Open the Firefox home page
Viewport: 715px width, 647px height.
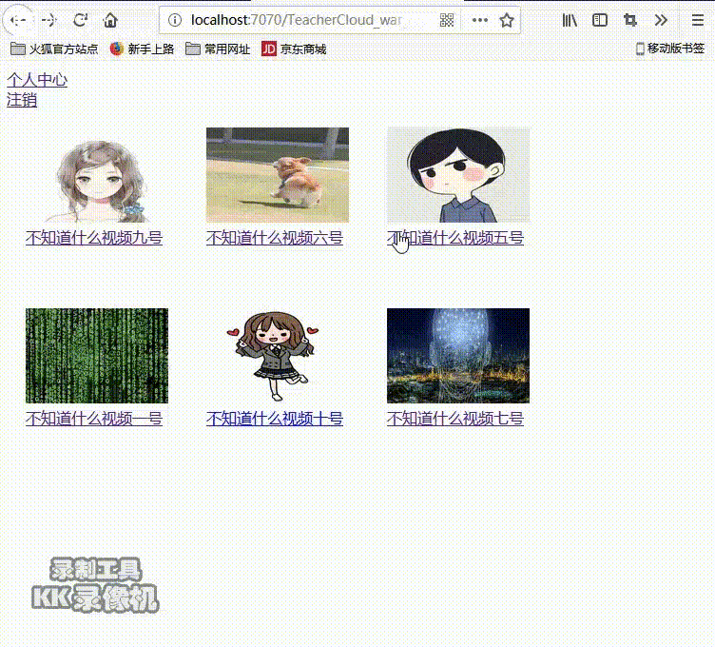point(110,20)
